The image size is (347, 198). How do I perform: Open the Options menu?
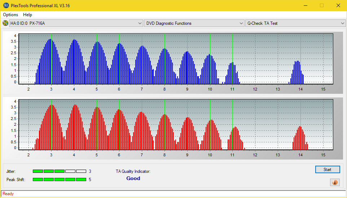point(10,15)
